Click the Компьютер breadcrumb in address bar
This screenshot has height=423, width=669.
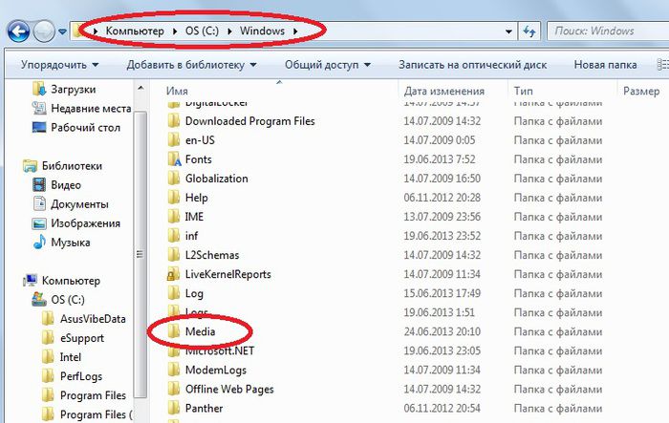point(135,32)
